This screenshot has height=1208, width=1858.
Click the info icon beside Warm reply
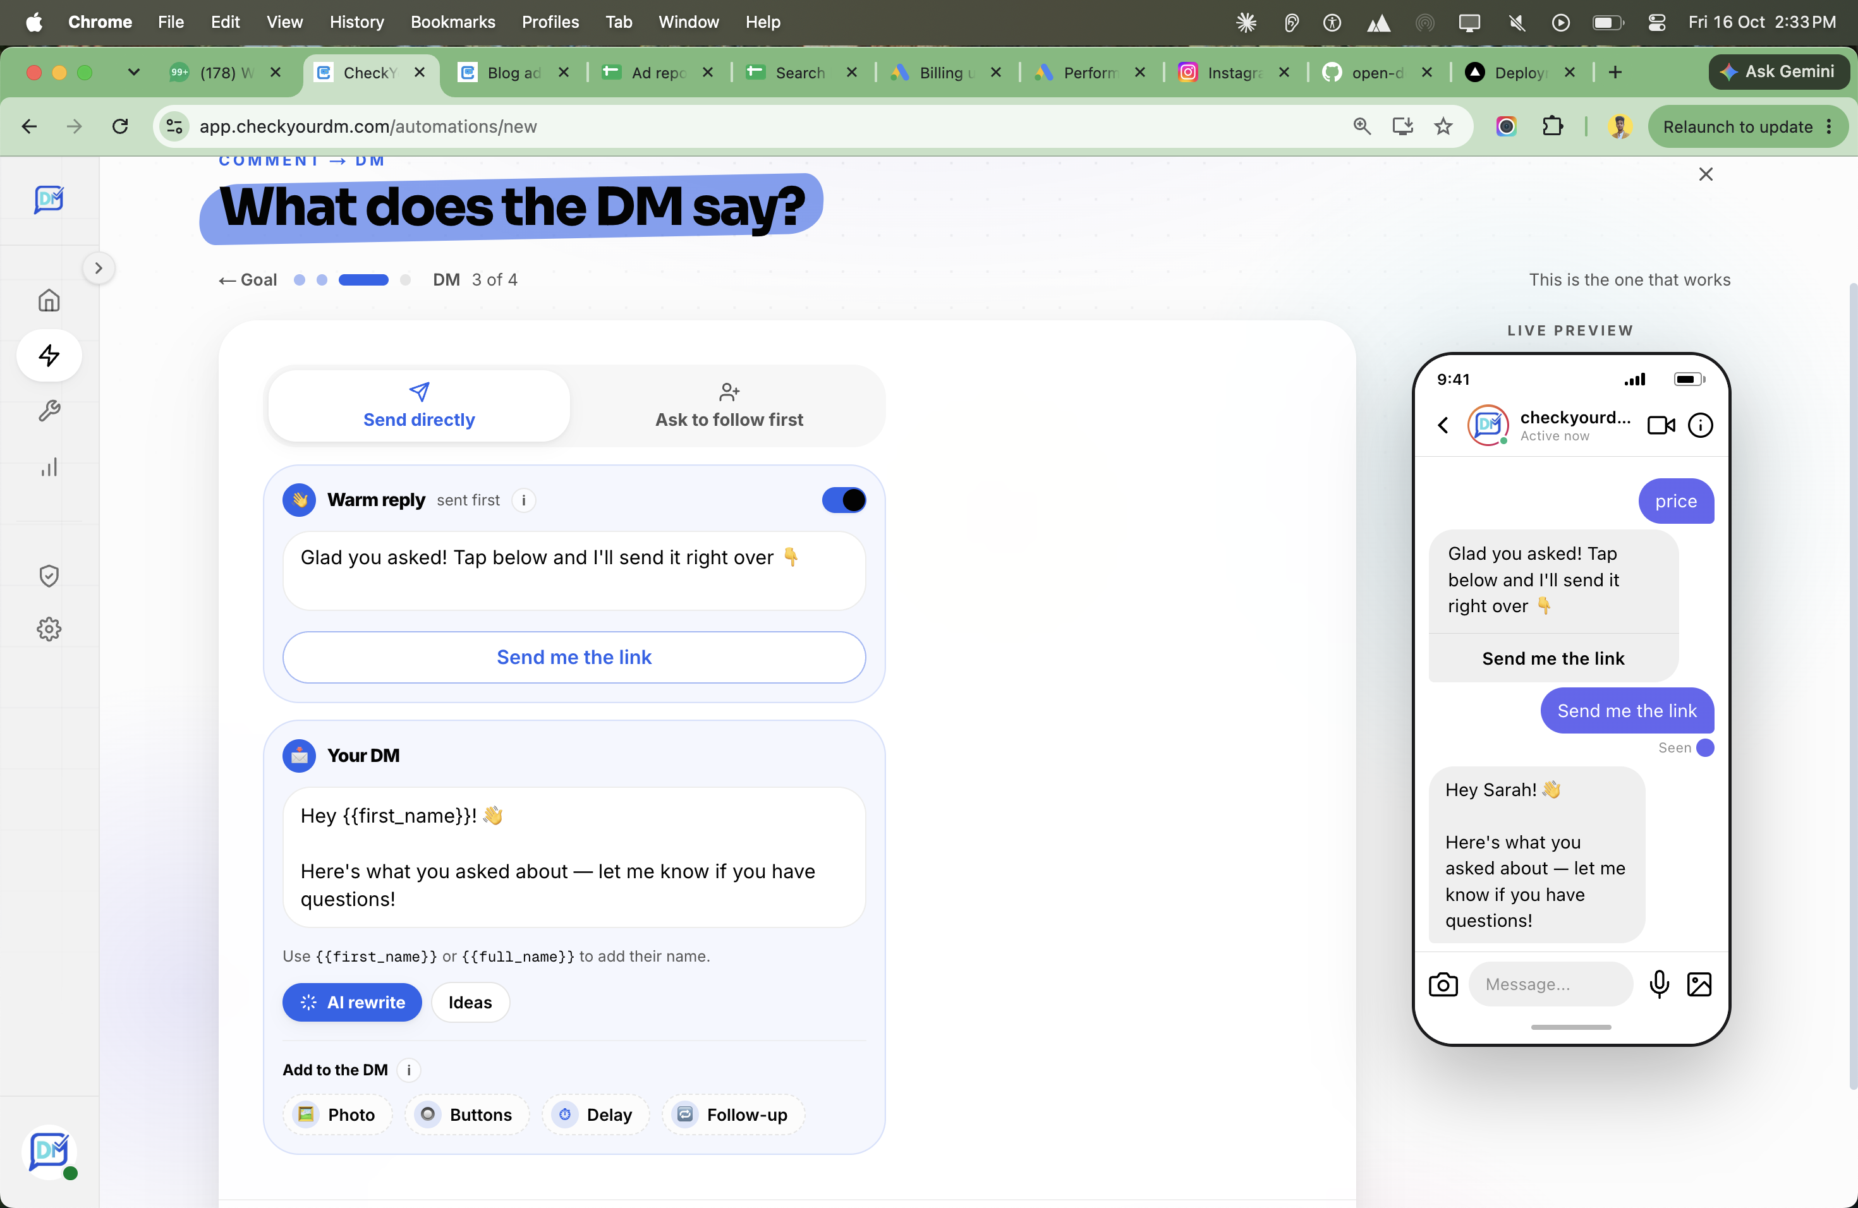(523, 500)
